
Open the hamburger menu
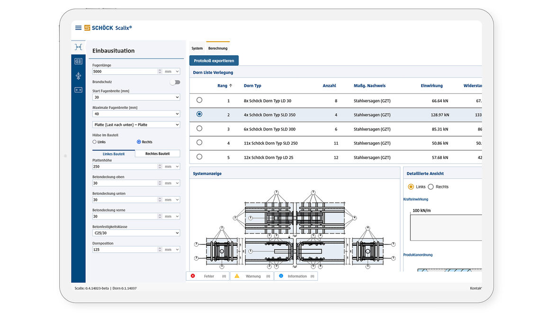click(x=78, y=28)
